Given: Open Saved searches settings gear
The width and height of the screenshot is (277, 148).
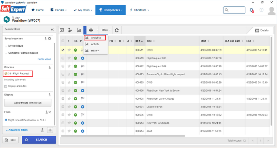Looking at the screenshot, I should pyautogui.click(x=50, y=39).
